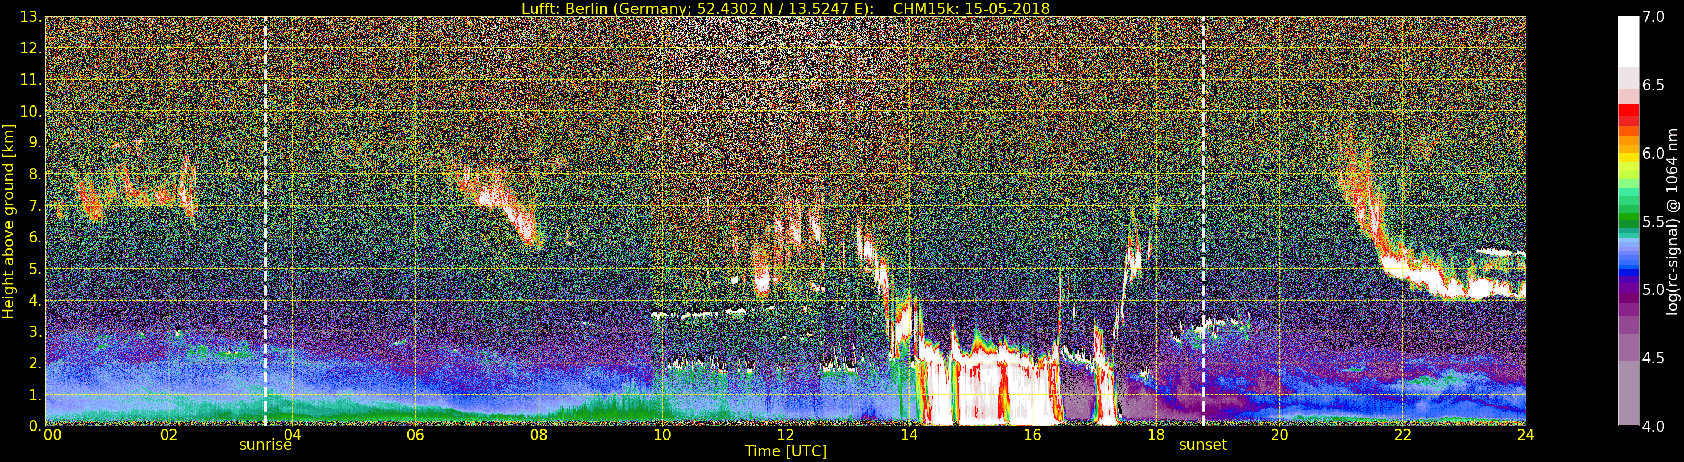The width and height of the screenshot is (1684, 462).
Task: Click the y-axis tick label '7.'
Action: click(x=35, y=206)
